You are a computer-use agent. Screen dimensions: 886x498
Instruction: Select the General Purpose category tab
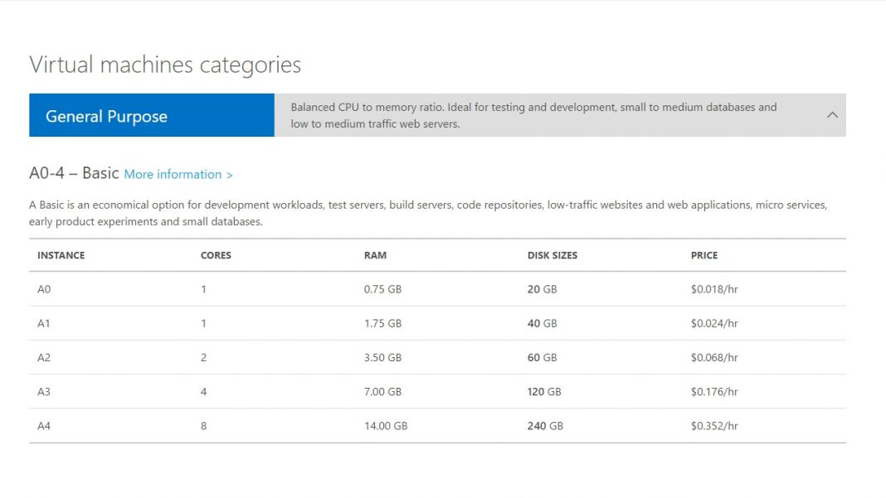point(106,116)
